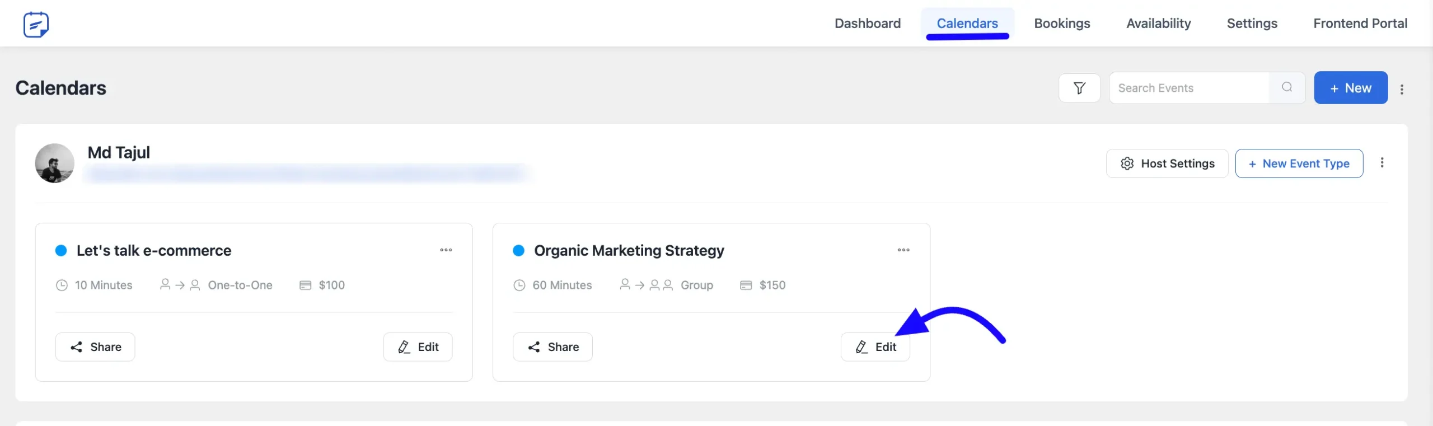Image resolution: width=1433 pixels, height=426 pixels.
Task: Open Organic Marketing Strategy ellipsis menu
Action: point(903,250)
